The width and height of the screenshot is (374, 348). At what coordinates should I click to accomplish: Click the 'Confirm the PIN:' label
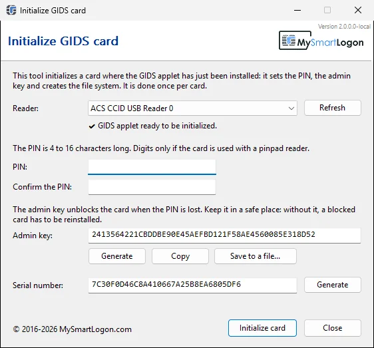42,187
